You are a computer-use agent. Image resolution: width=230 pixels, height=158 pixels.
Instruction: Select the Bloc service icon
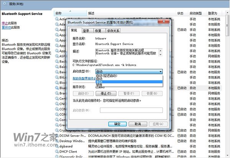(57, 83)
